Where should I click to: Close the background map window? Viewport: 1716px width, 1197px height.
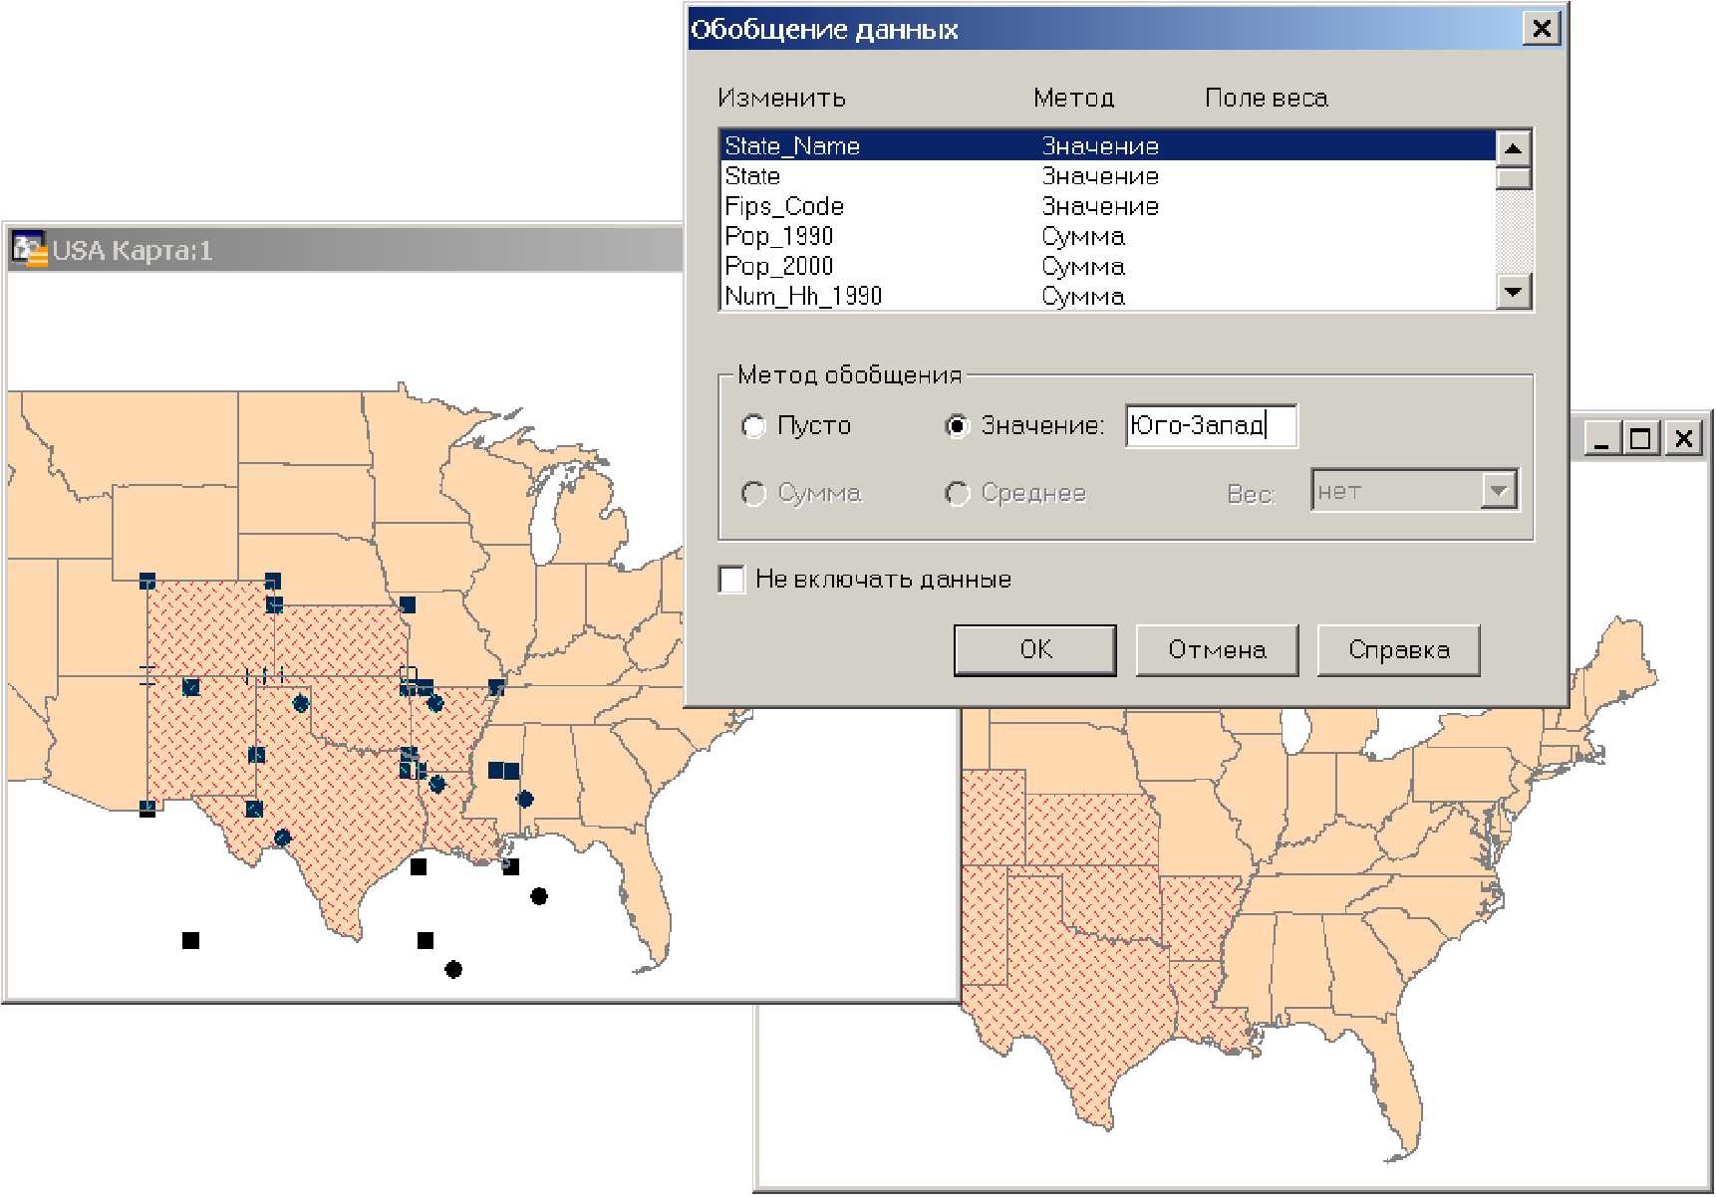point(1683,438)
